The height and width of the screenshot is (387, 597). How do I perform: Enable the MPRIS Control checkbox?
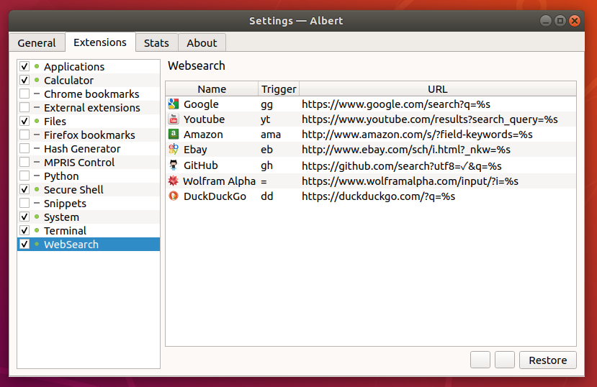(24, 163)
